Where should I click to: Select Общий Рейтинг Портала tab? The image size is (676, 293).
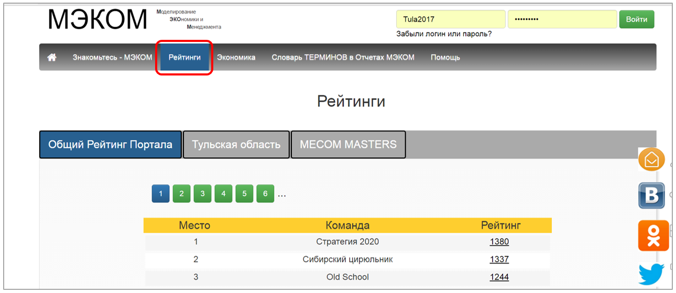click(x=111, y=145)
